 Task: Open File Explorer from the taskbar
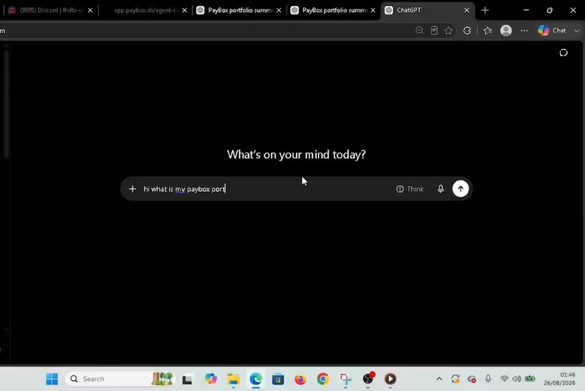(x=233, y=379)
